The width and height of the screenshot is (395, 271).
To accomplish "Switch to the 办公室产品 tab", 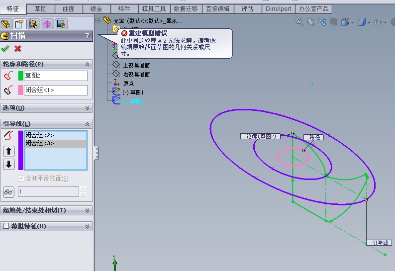I will click(313, 9).
